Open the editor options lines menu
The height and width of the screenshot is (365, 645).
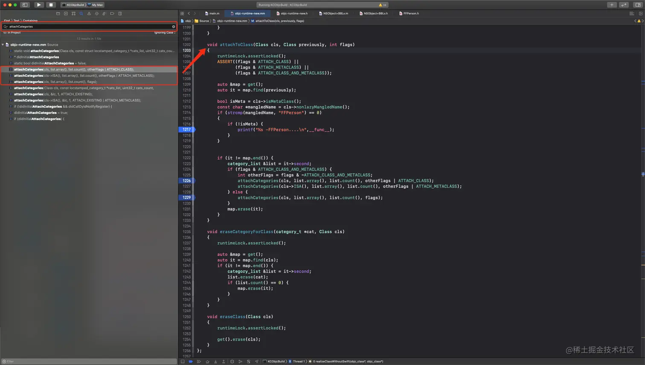pyautogui.click(x=632, y=14)
